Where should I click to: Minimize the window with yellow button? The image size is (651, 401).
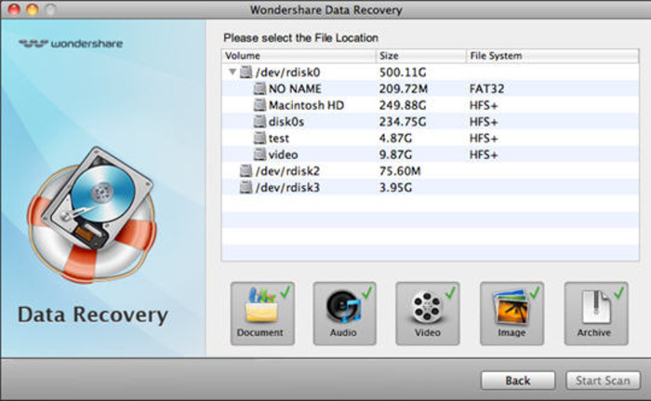tap(33, 9)
